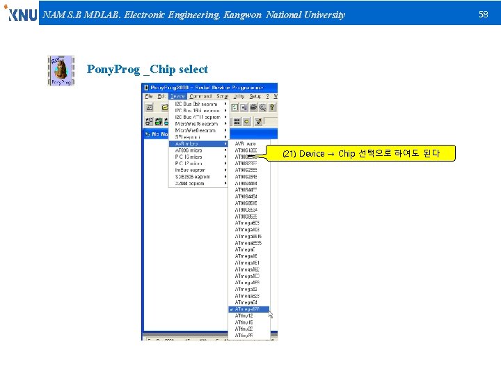Select the highlighted checkmarked ATmega128 entry
This screenshot has width=501, height=376.
point(248,309)
